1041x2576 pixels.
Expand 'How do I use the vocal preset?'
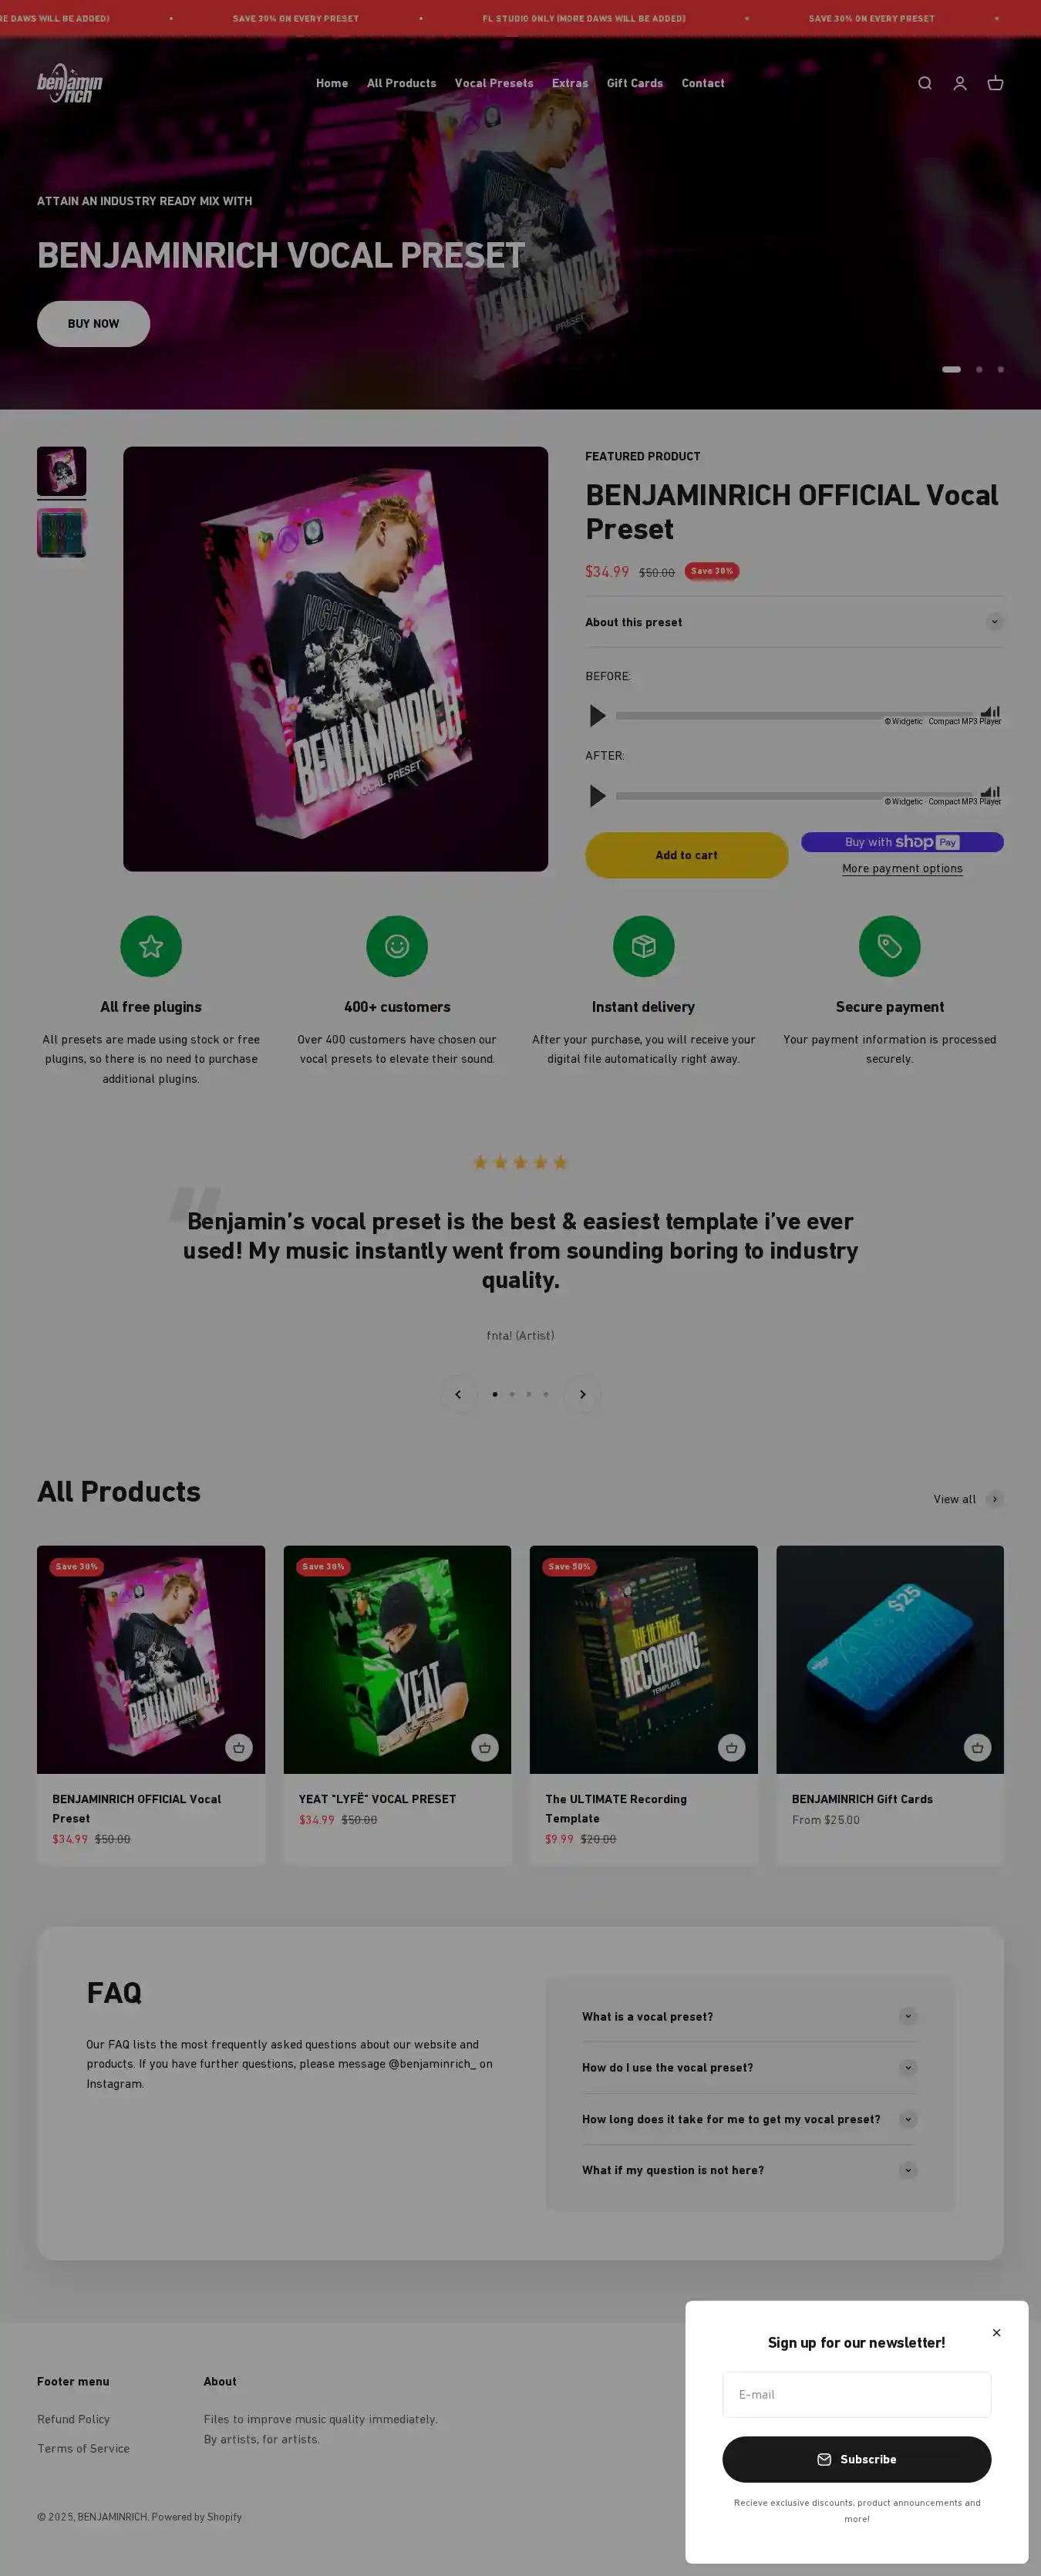(749, 2067)
